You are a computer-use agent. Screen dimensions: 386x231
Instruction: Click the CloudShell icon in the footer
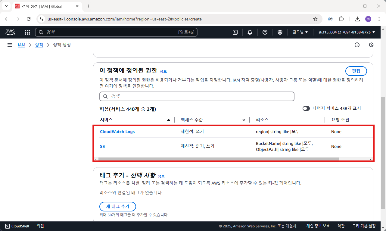click(8, 226)
